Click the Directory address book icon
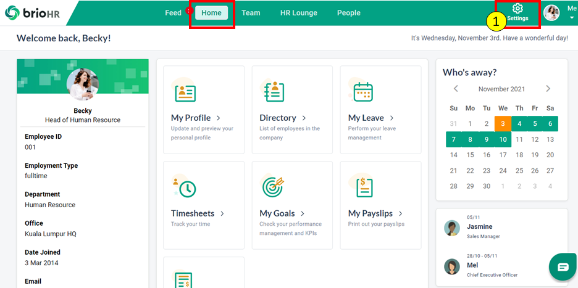This screenshot has height=288, width=578. coord(274,91)
